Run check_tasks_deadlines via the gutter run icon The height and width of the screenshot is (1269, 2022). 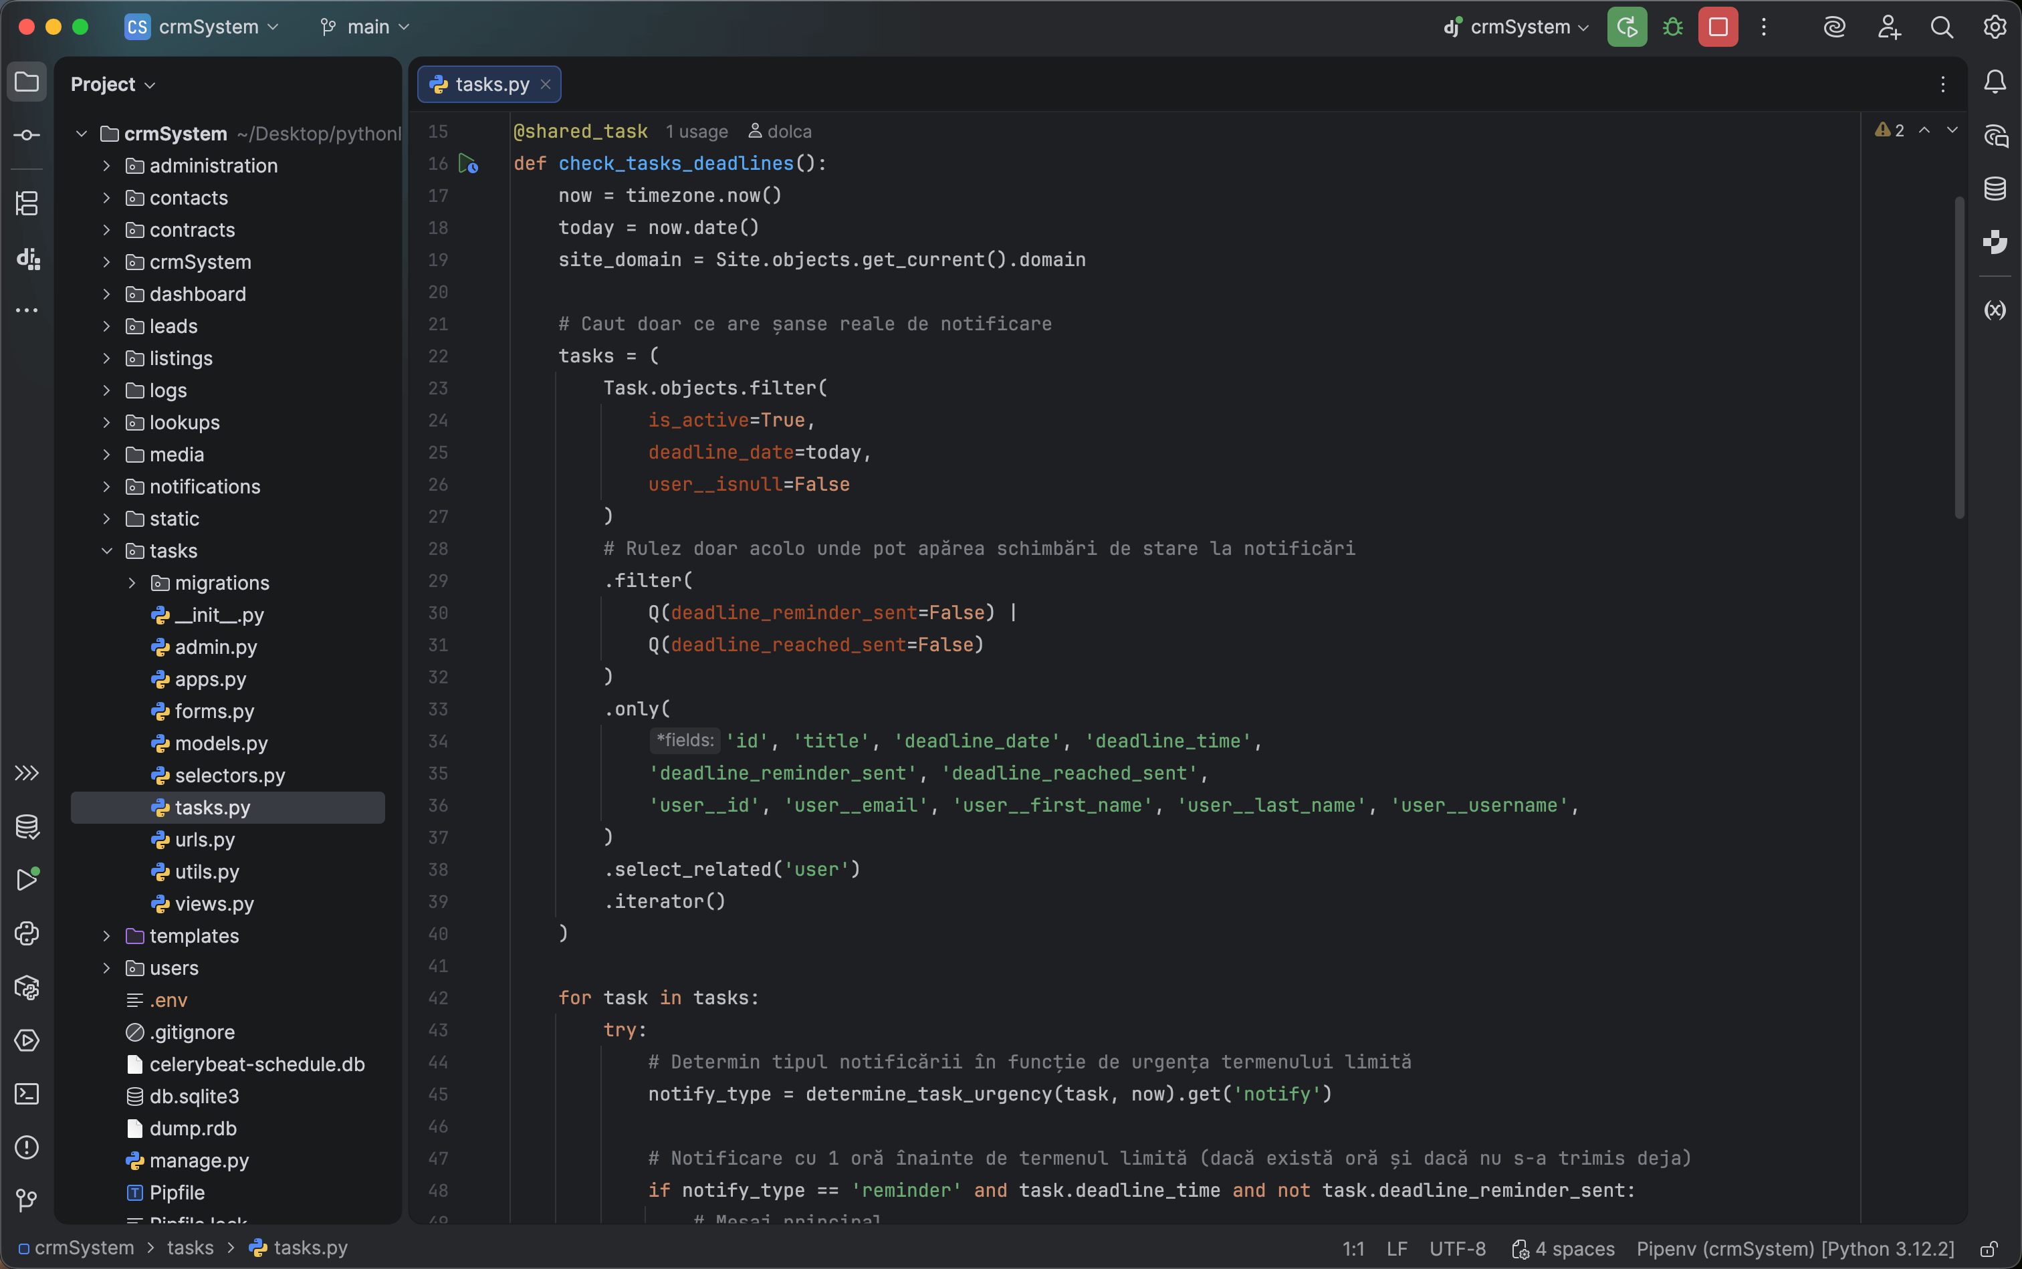(x=467, y=164)
